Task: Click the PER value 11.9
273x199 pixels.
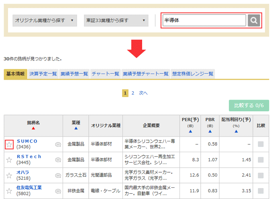Action: tap(194, 191)
